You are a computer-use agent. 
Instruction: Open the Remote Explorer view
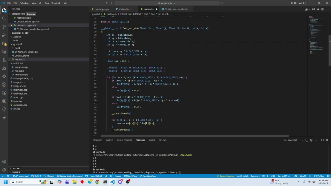4,51
